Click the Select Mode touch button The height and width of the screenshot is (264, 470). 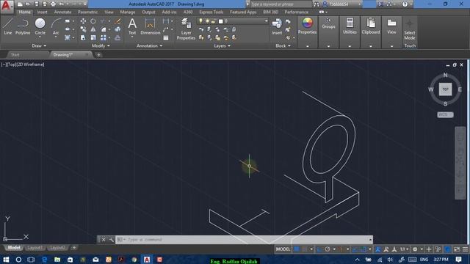click(x=410, y=29)
